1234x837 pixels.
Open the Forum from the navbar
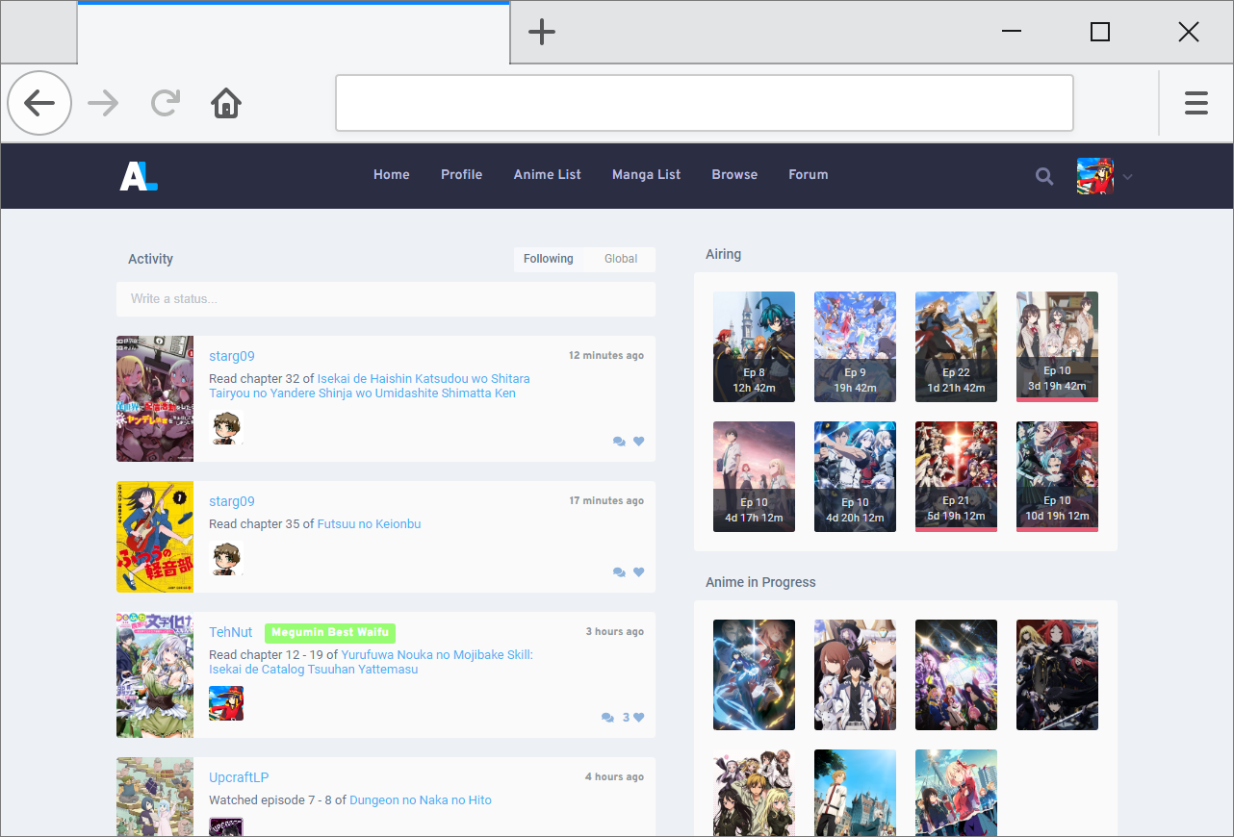point(808,174)
